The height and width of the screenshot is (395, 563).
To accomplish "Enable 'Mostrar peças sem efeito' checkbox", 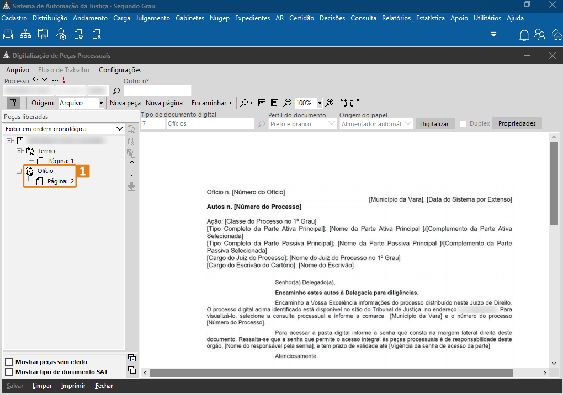I will (9, 362).
